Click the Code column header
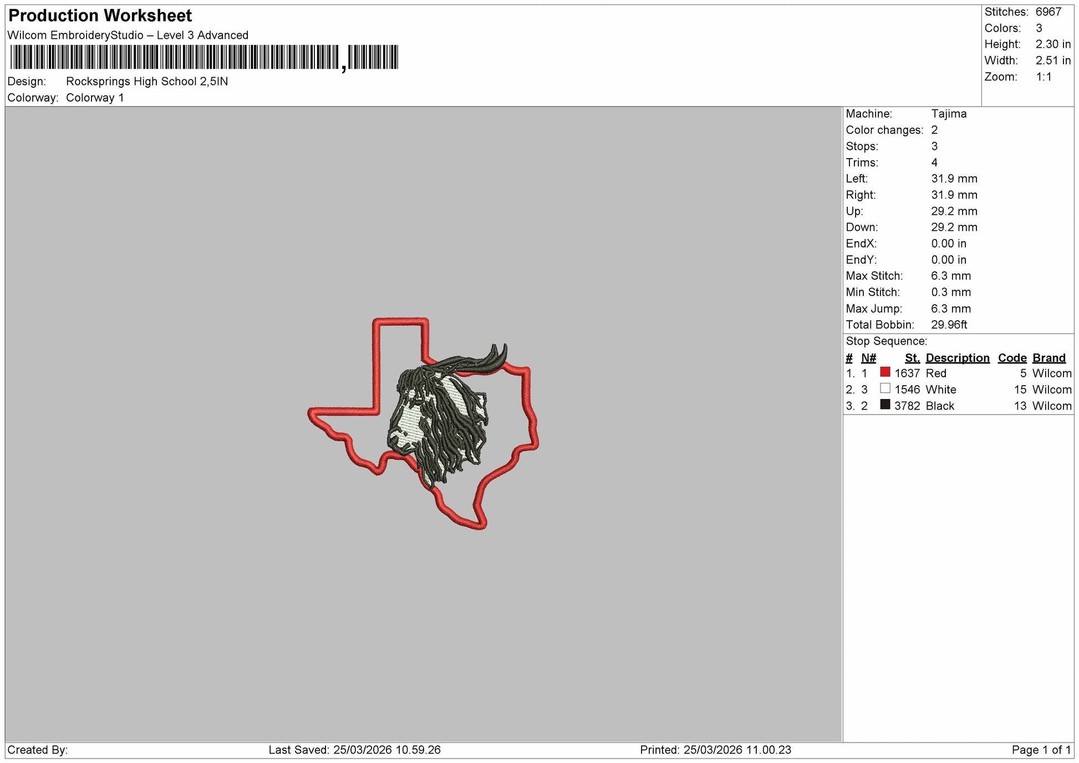Screen dimensions: 1079x763 coord(1012,358)
